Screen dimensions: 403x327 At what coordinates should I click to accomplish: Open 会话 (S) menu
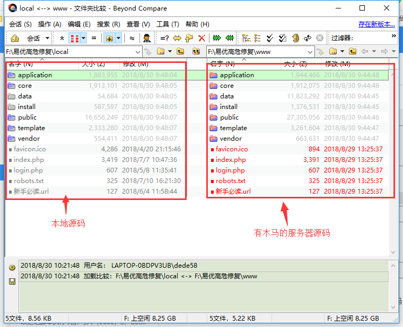tap(20, 24)
